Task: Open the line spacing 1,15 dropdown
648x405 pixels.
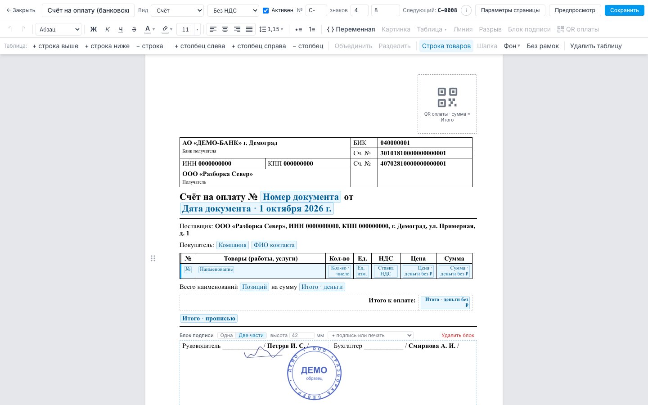Action: 271,29
